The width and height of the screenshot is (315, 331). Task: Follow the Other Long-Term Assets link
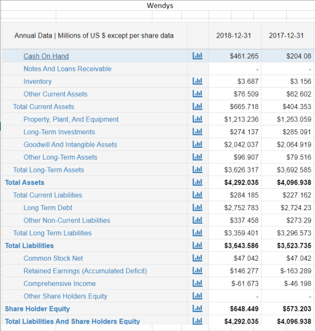[x=60, y=157]
